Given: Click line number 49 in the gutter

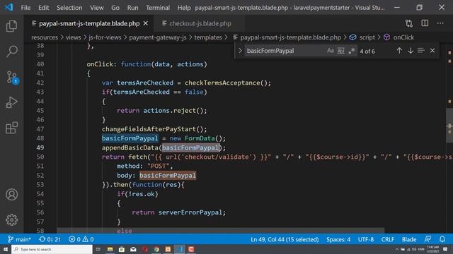Looking at the screenshot, I should [x=40, y=147].
